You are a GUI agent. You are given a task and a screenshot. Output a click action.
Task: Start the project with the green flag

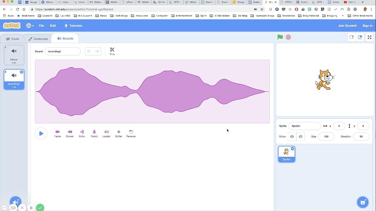tap(280, 37)
